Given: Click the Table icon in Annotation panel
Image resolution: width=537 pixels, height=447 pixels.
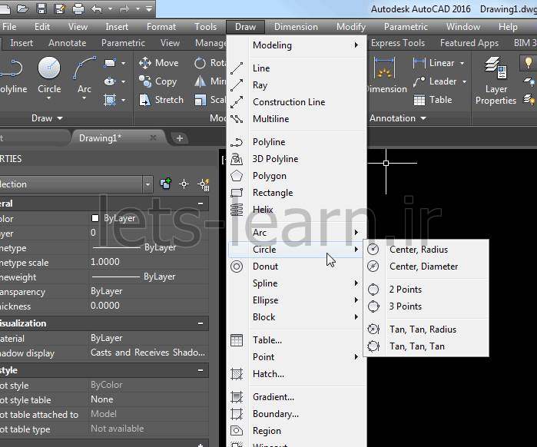Looking at the screenshot, I should point(419,100).
